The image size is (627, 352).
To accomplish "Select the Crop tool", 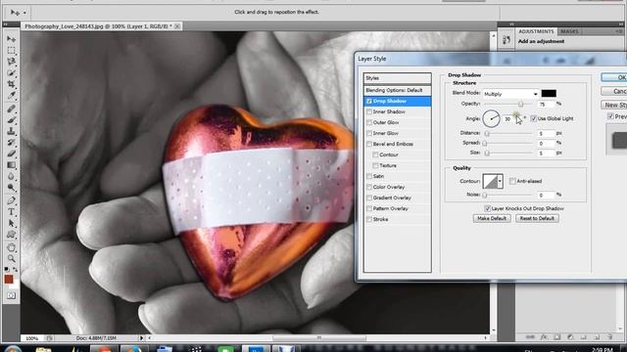I will pos(11,84).
